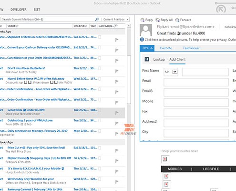Flag the Hurry Before these W.O.W offers email

coord(117,82)
